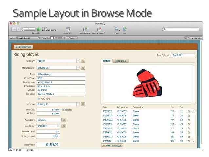
Task: Go to next record arrow
Action: pos(19,29)
